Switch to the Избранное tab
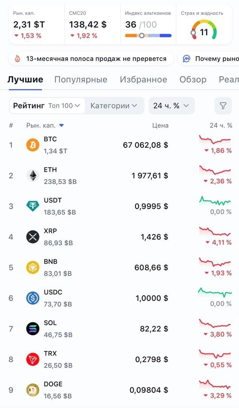The width and height of the screenshot is (239, 408). click(x=143, y=80)
